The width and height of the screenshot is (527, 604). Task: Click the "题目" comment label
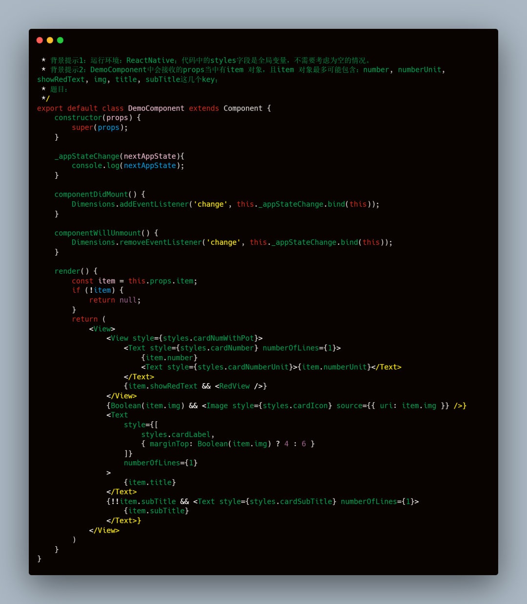point(57,89)
